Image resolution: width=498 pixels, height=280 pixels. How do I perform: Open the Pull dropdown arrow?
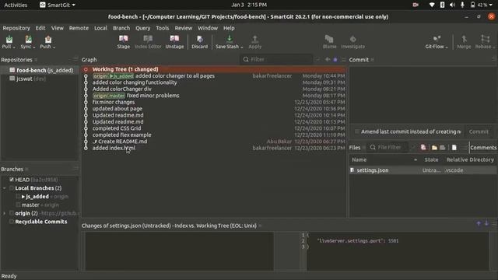click(x=14, y=47)
